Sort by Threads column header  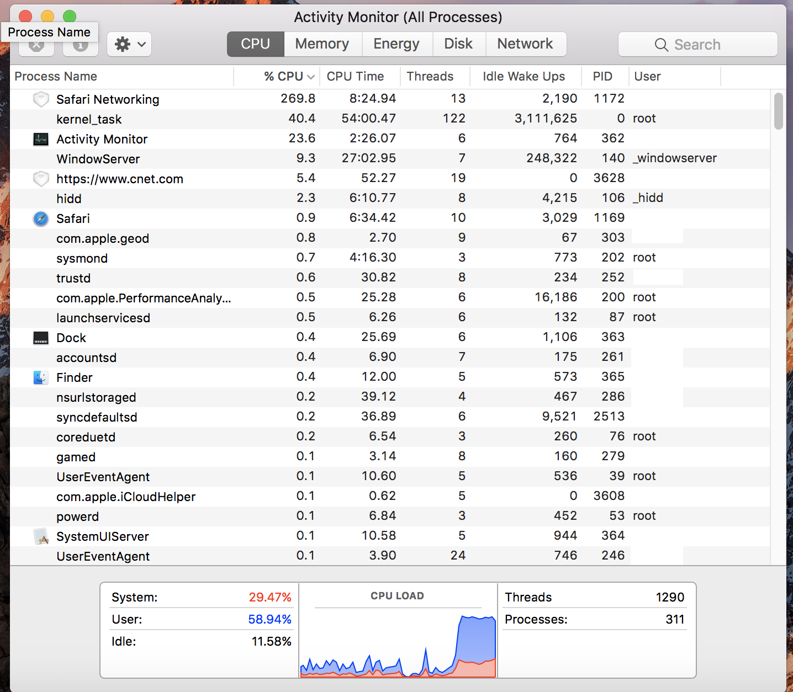[435, 76]
